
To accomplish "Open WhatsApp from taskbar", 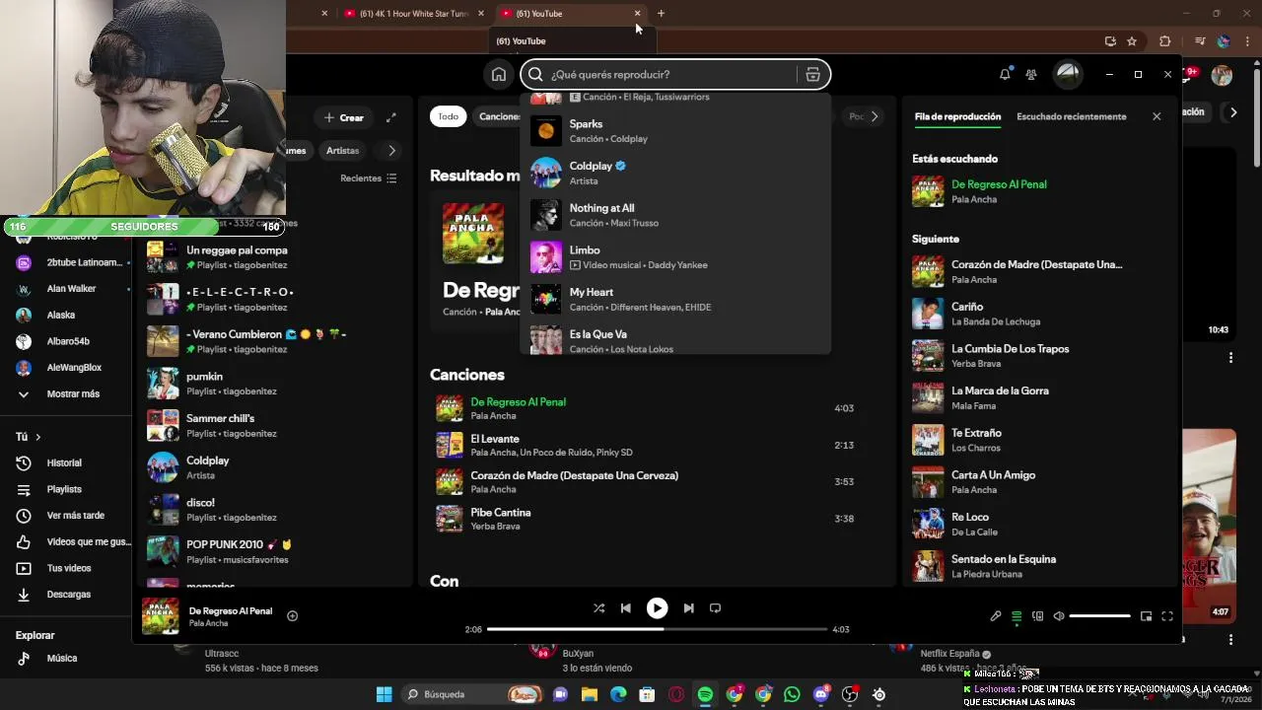I will tap(792, 694).
